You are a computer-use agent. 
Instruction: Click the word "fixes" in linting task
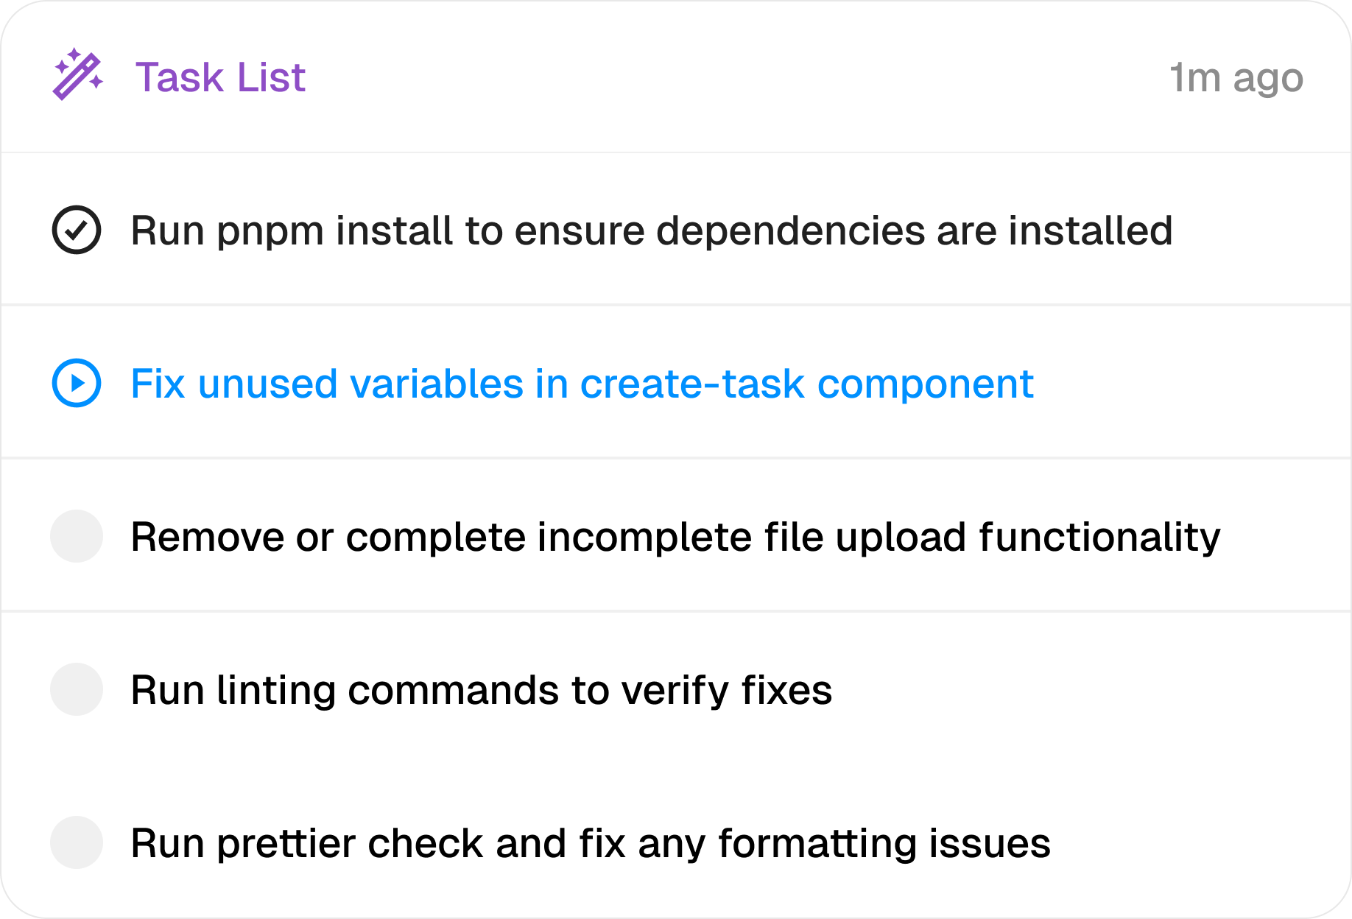786,690
